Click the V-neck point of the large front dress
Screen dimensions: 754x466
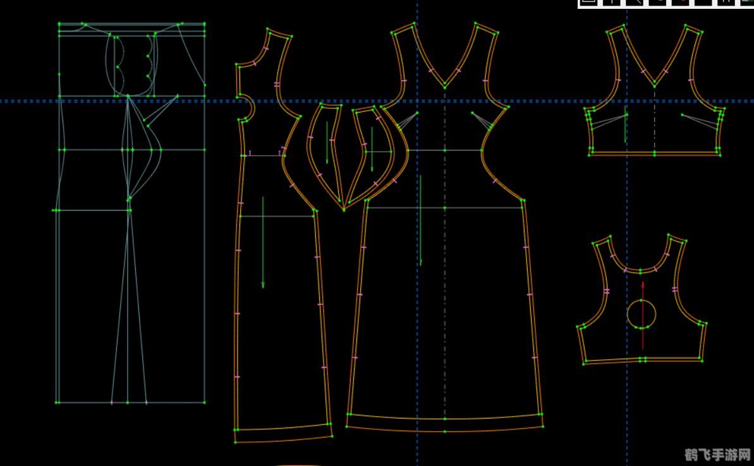coord(444,84)
